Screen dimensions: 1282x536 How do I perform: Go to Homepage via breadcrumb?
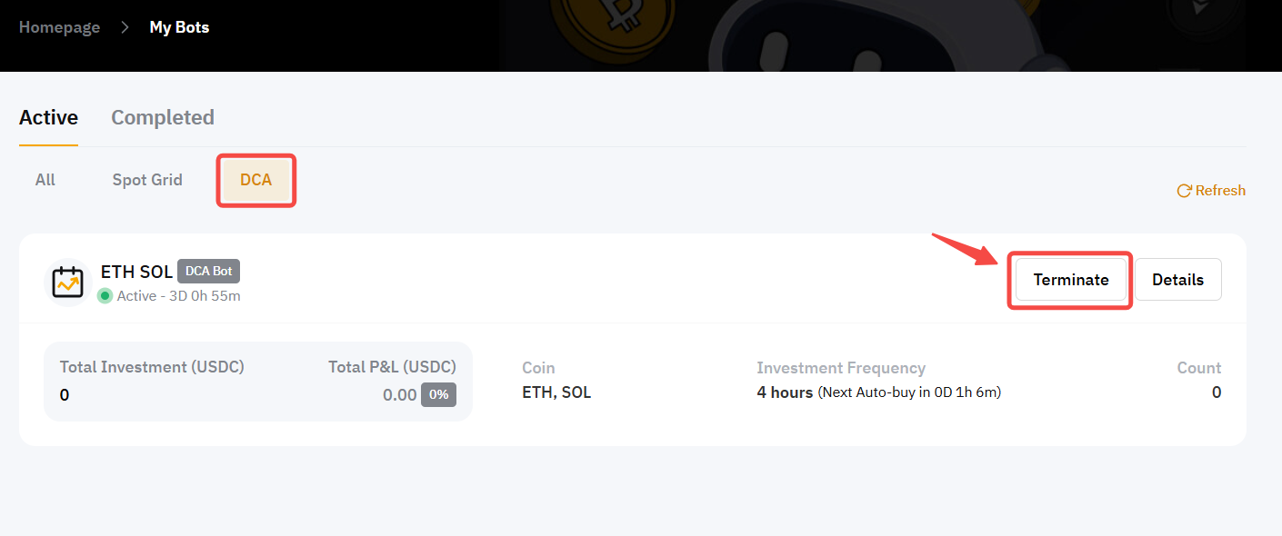59,27
